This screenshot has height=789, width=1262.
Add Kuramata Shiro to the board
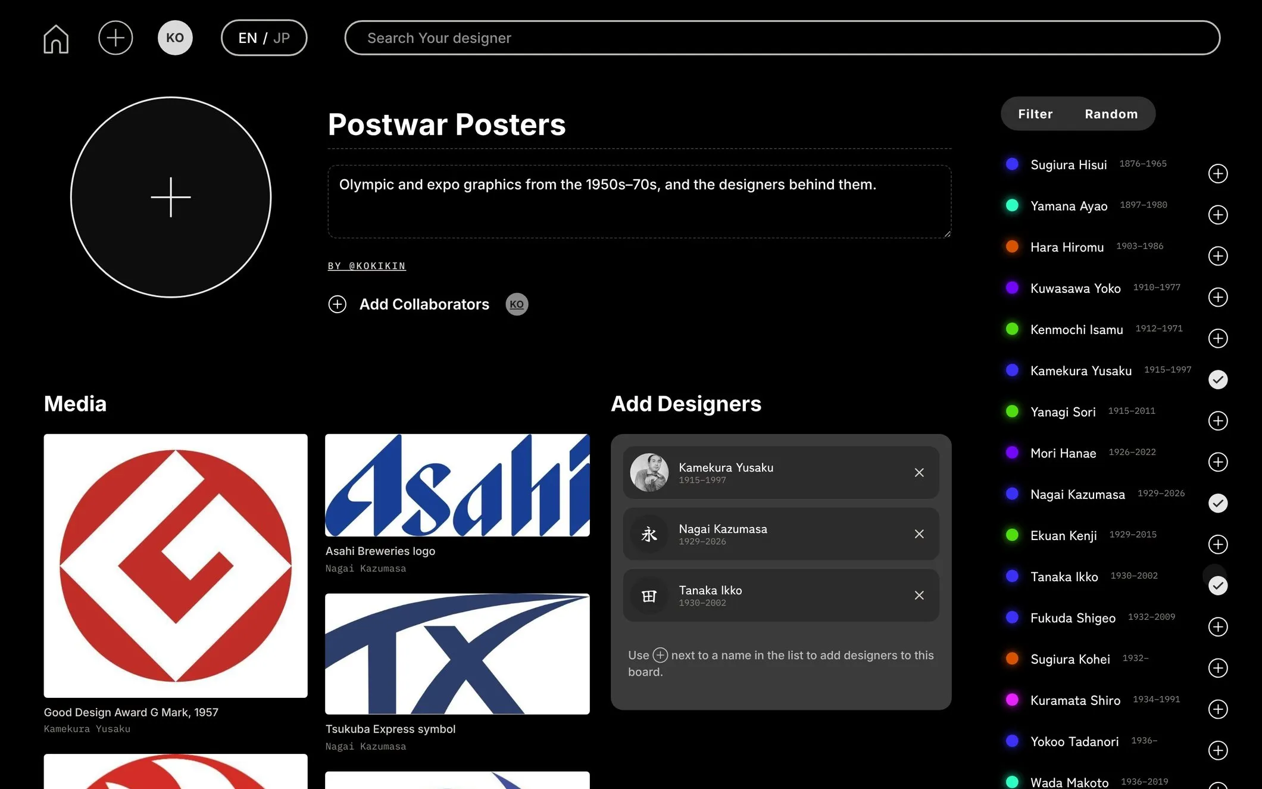1218,709
